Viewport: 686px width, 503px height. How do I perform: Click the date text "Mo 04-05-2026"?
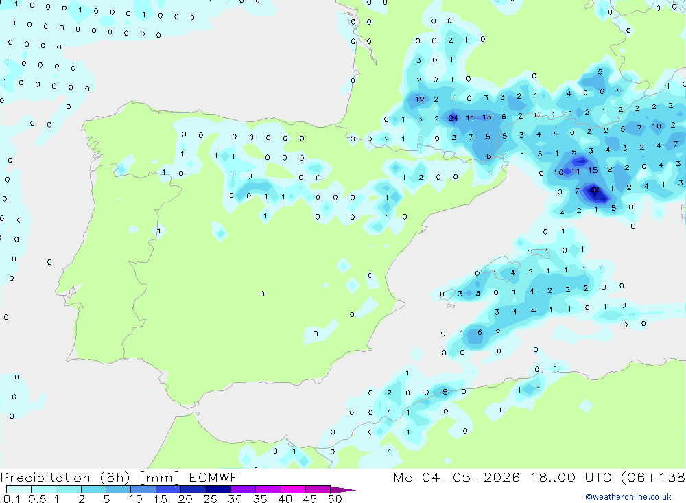coord(456,477)
